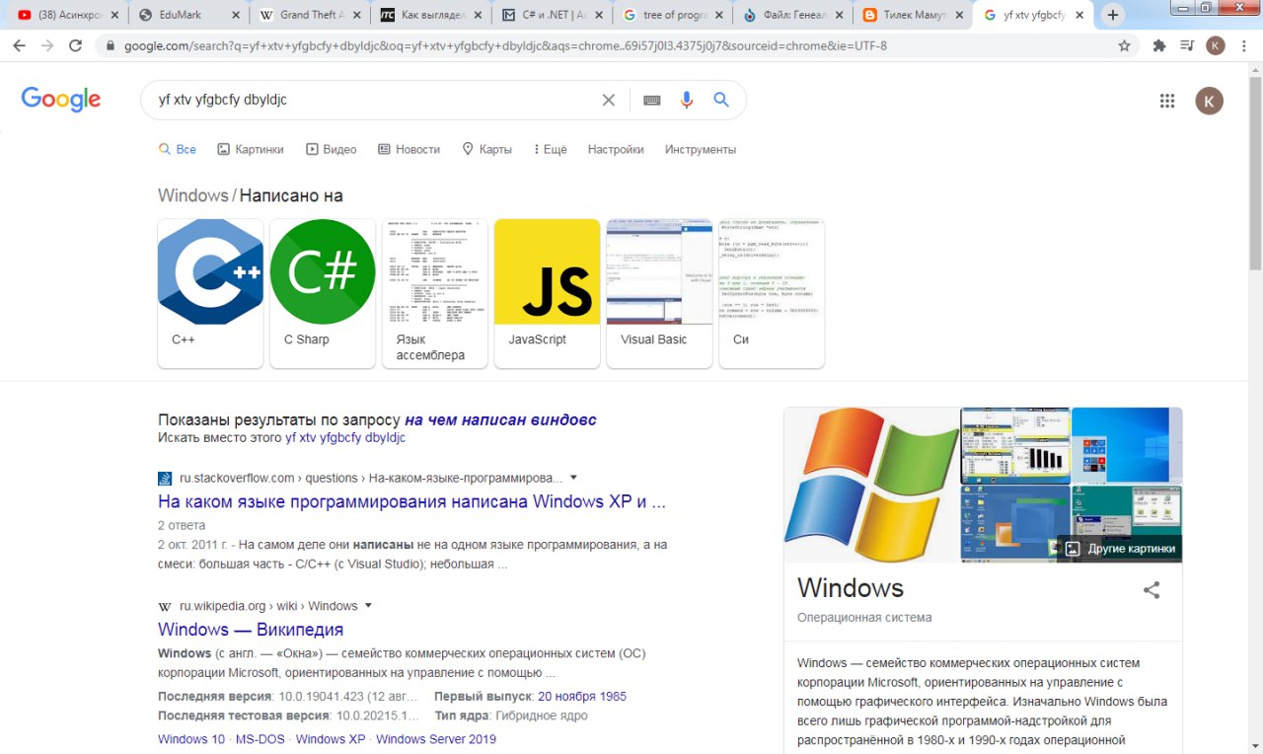Clear the search query with X icon
The image size is (1263, 754).
click(609, 100)
